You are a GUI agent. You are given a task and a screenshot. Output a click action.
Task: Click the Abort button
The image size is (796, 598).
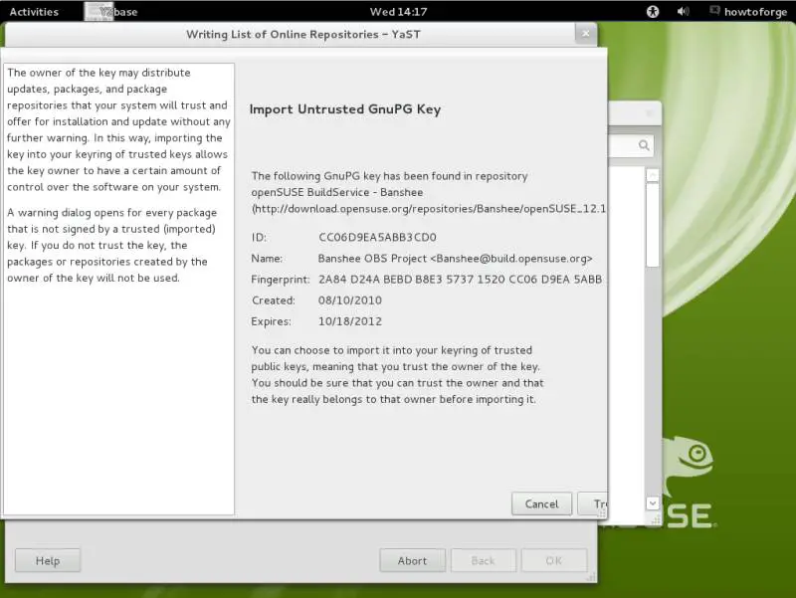click(x=412, y=560)
